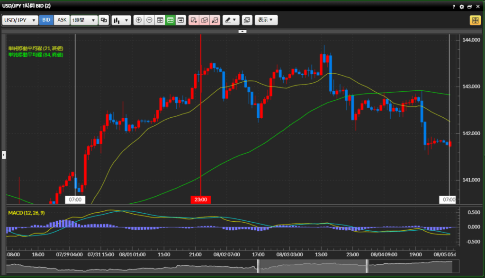
Task: Toggle the green horizontal fit-width button
Action: (x=170, y=20)
